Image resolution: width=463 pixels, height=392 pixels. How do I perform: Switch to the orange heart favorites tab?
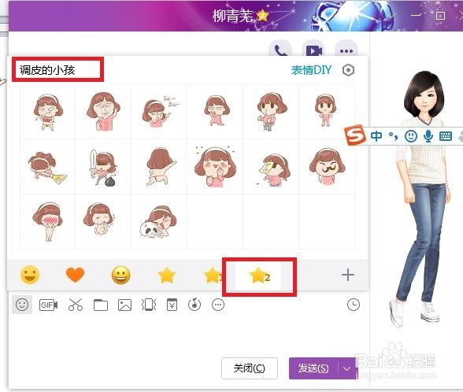[75, 275]
